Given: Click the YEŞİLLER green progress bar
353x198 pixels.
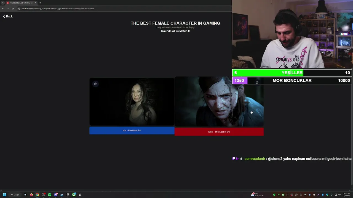Looking at the screenshot, I should [292, 73].
